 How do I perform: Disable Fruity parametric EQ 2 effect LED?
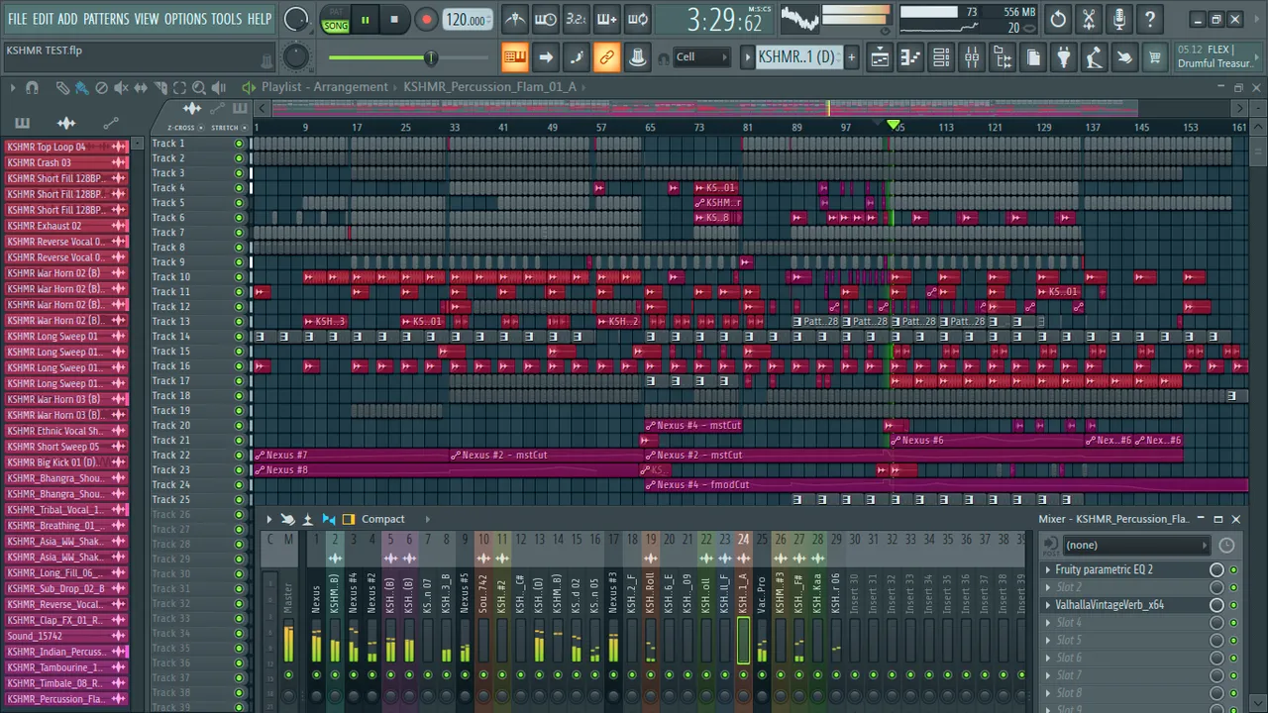point(1233,570)
